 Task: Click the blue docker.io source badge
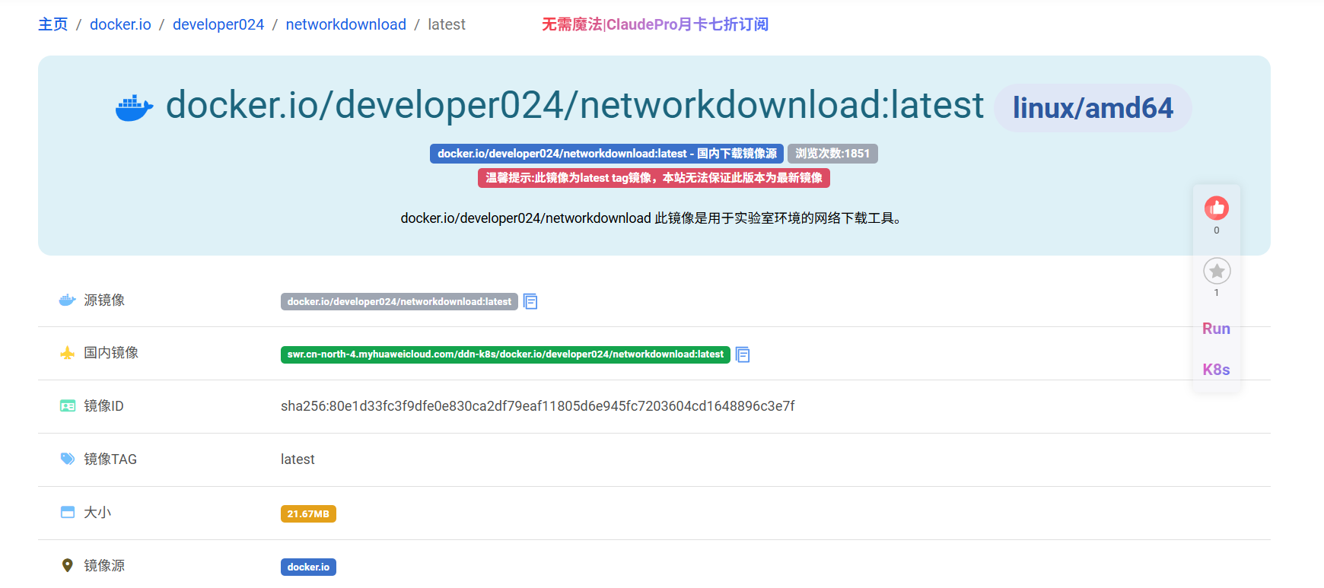point(308,567)
